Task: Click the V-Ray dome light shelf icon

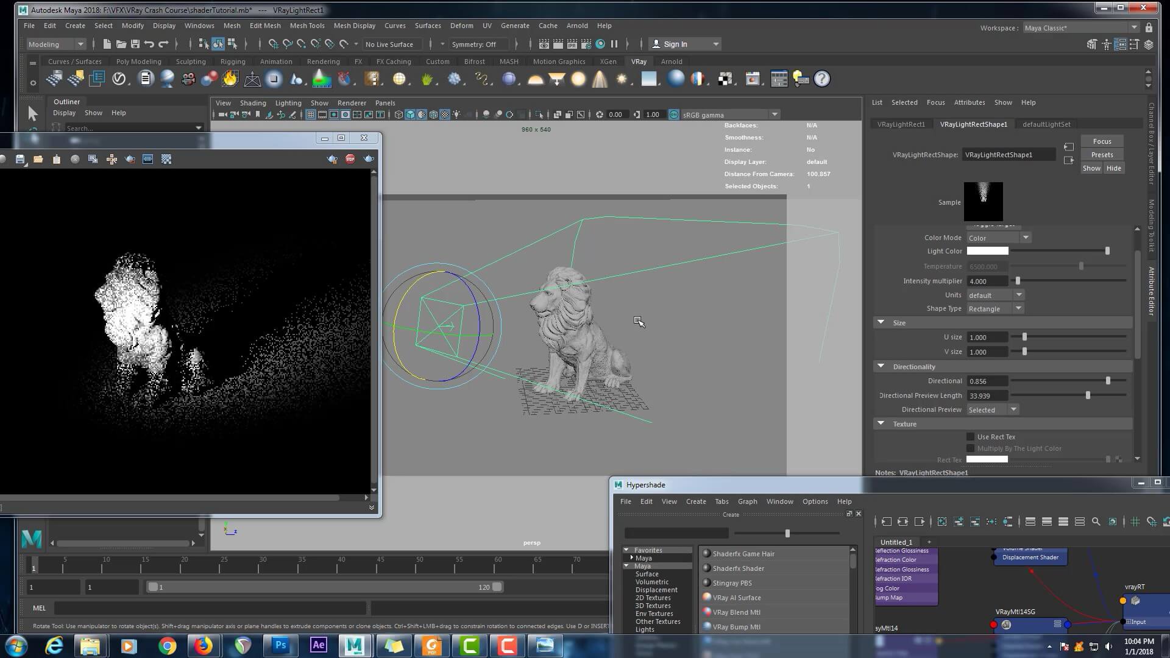Action: point(535,79)
